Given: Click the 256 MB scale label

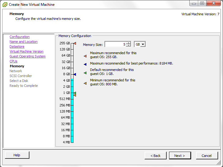Looking at the screenshot, I should point(65,105).
